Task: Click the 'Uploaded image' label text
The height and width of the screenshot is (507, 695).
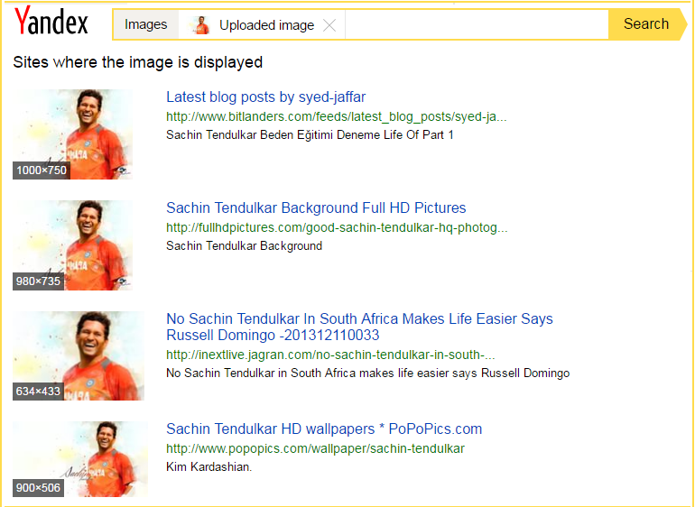Action: pyautogui.click(x=267, y=25)
